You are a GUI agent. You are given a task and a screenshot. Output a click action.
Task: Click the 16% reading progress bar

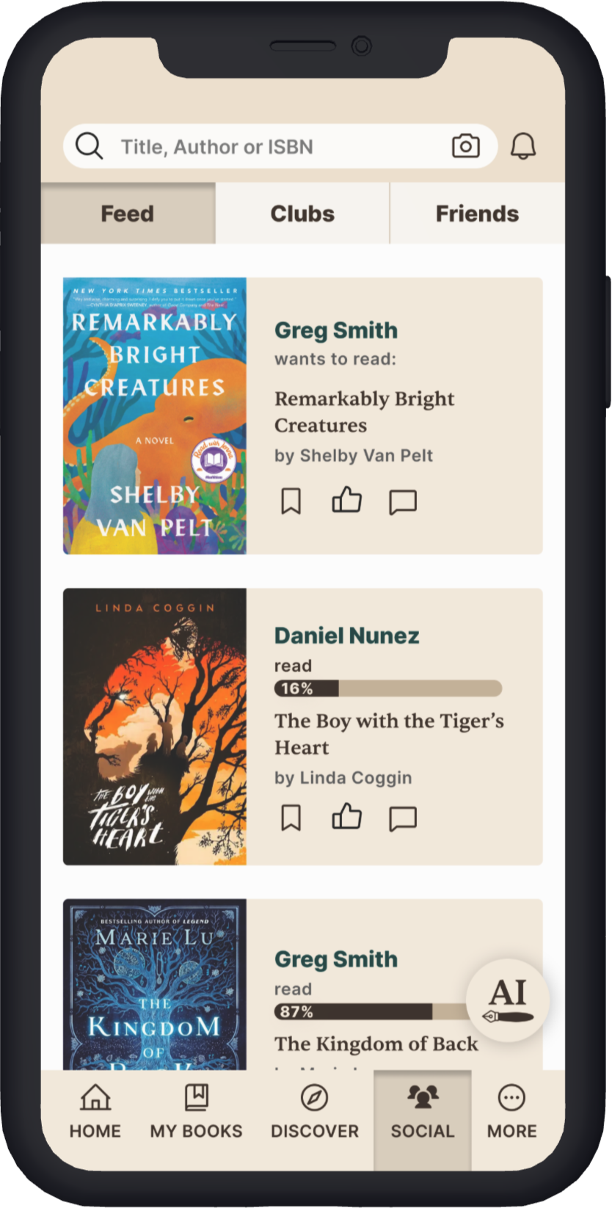click(x=388, y=688)
